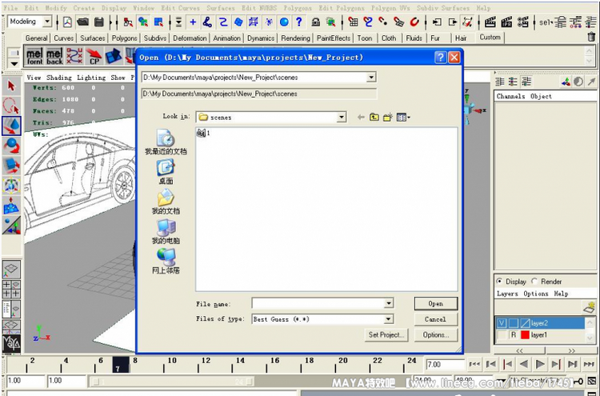This screenshot has height=396, width=600.
Task: Click the create new layer icon
Action: tap(589, 307)
